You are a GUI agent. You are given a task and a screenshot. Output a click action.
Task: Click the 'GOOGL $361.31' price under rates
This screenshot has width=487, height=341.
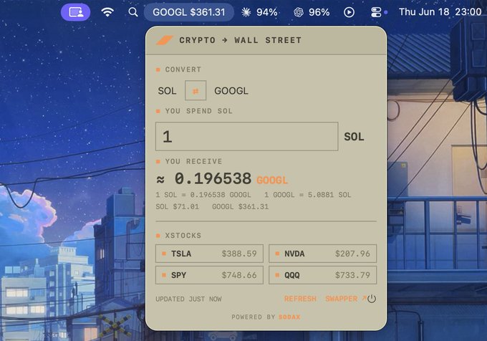(240, 206)
